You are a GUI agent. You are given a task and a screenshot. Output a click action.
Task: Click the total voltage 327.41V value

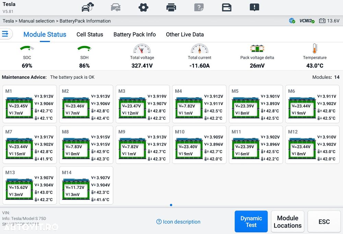click(x=142, y=65)
